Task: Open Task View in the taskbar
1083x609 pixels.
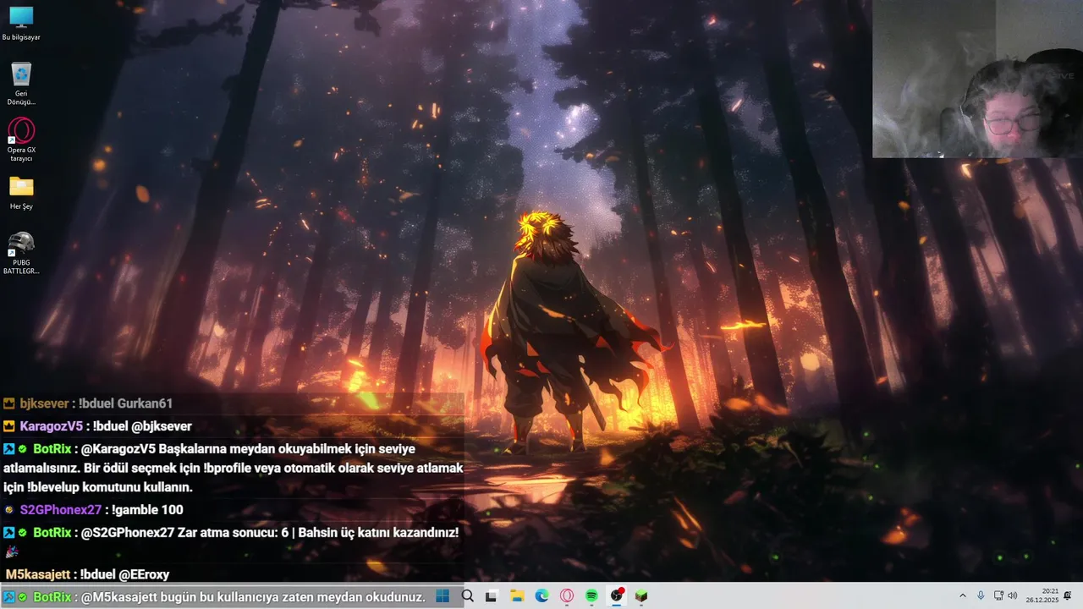Action: click(491, 596)
